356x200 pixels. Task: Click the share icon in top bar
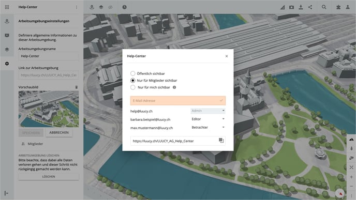(310, 7)
